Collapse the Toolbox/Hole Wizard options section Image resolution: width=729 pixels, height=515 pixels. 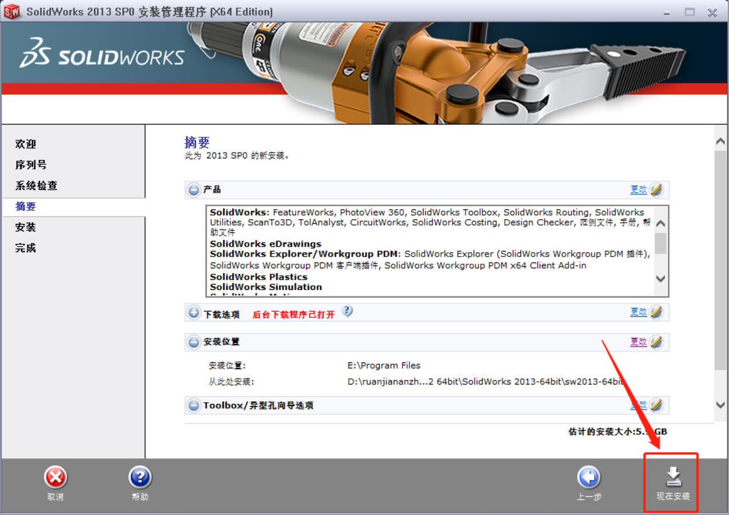tap(194, 405)
